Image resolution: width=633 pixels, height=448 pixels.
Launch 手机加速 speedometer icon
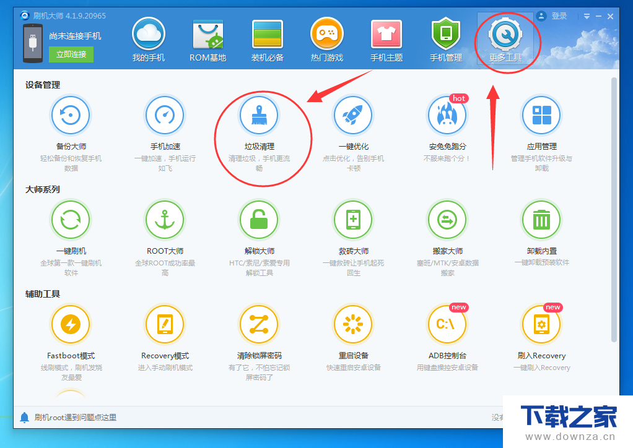coord(165,115)
